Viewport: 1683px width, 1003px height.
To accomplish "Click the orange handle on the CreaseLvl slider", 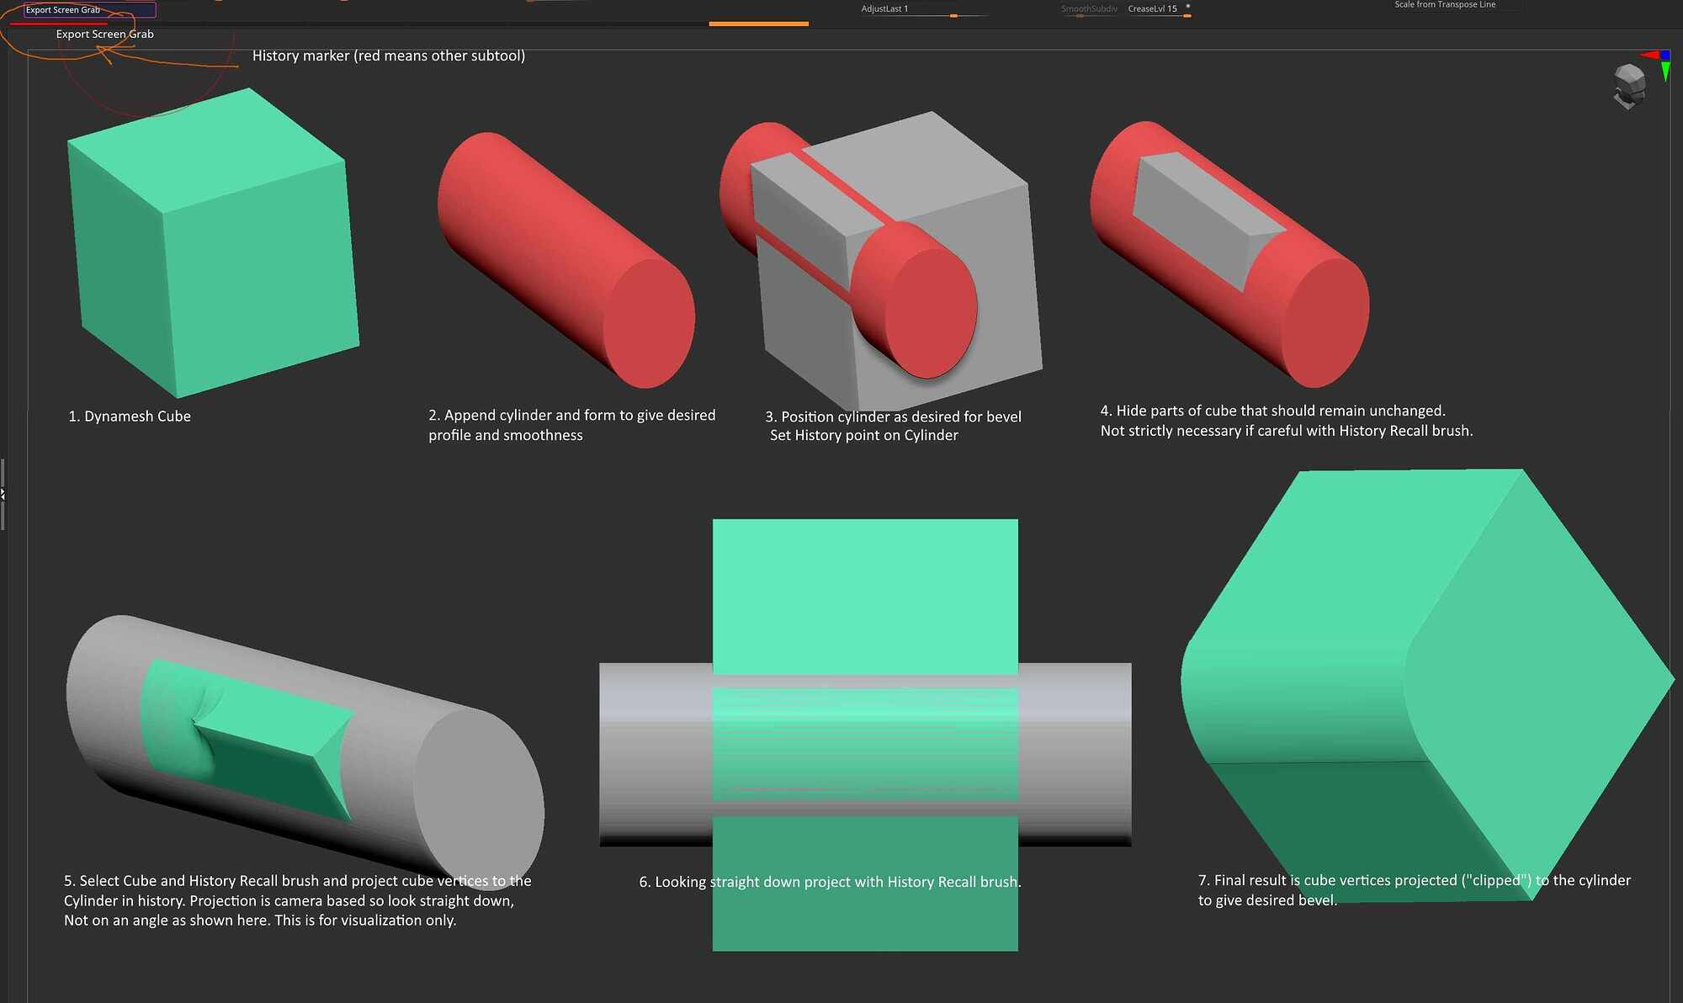I will point(1187,16).
